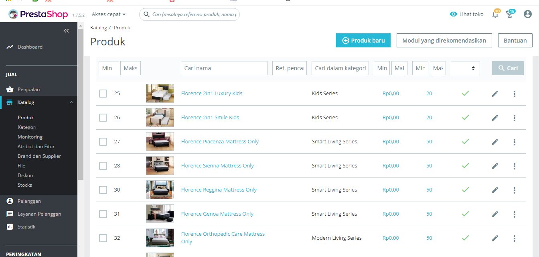This screenshot has height=257, width=539.
Task: Open Penjualan sidebar menu
Action: point(28,90)
